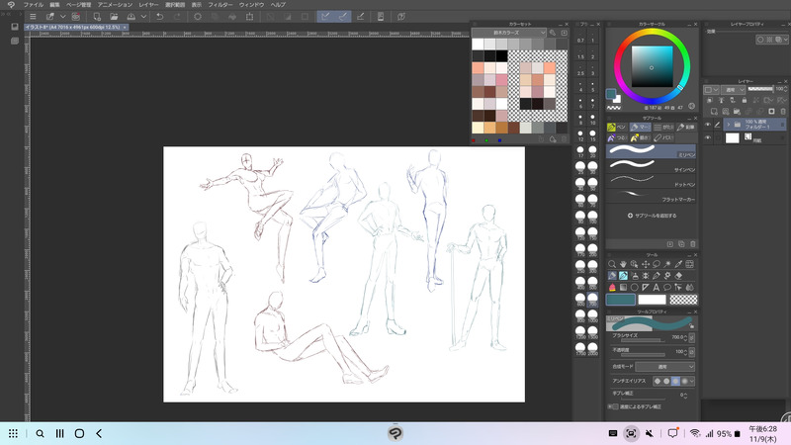Click サブツールを追加する button

[653, 215]
